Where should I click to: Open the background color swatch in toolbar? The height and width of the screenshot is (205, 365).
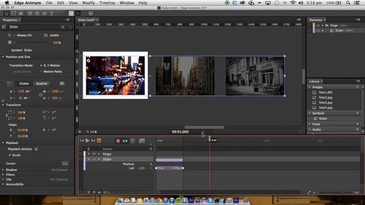(x=71, y=13)
